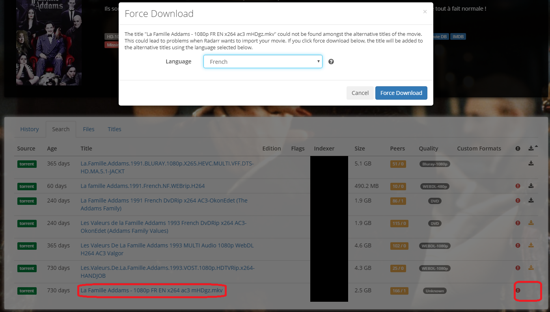Open the Language dropdown showing French
Screen dimensions: 550x312
tap(263, 61)
